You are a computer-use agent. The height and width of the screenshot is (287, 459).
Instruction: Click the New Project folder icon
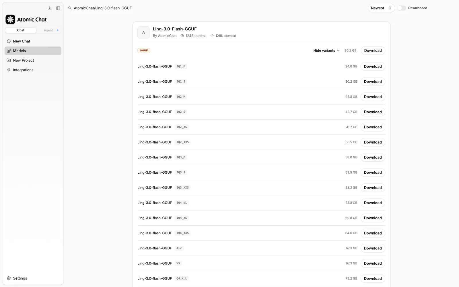click(x=9, y=60)
